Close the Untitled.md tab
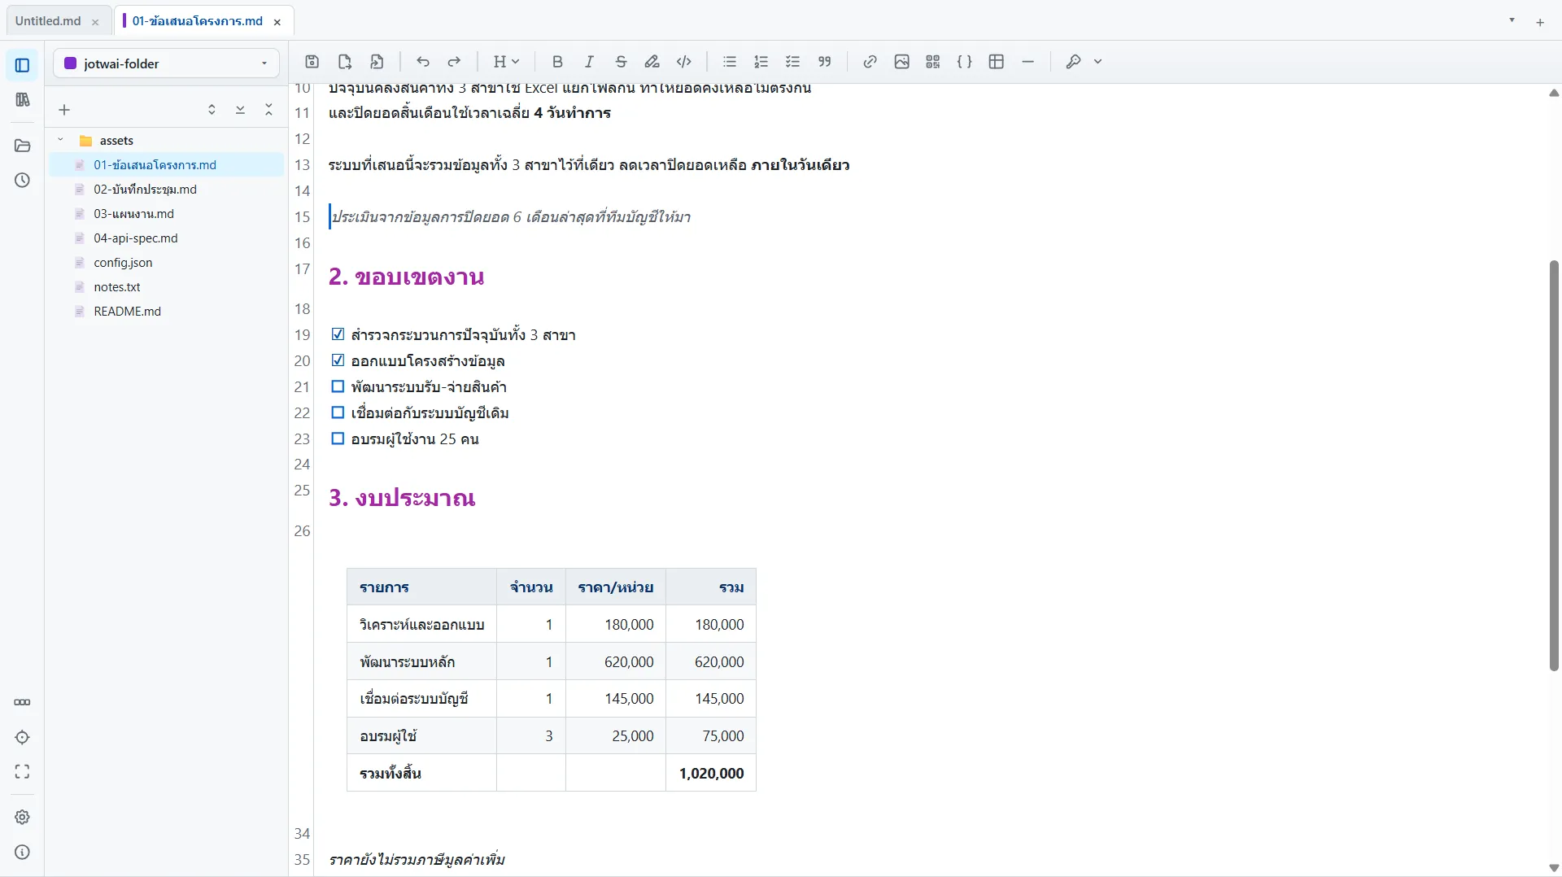Viewport: 1562px width, 877px height. pyautogui.click(x=95, y=22)
